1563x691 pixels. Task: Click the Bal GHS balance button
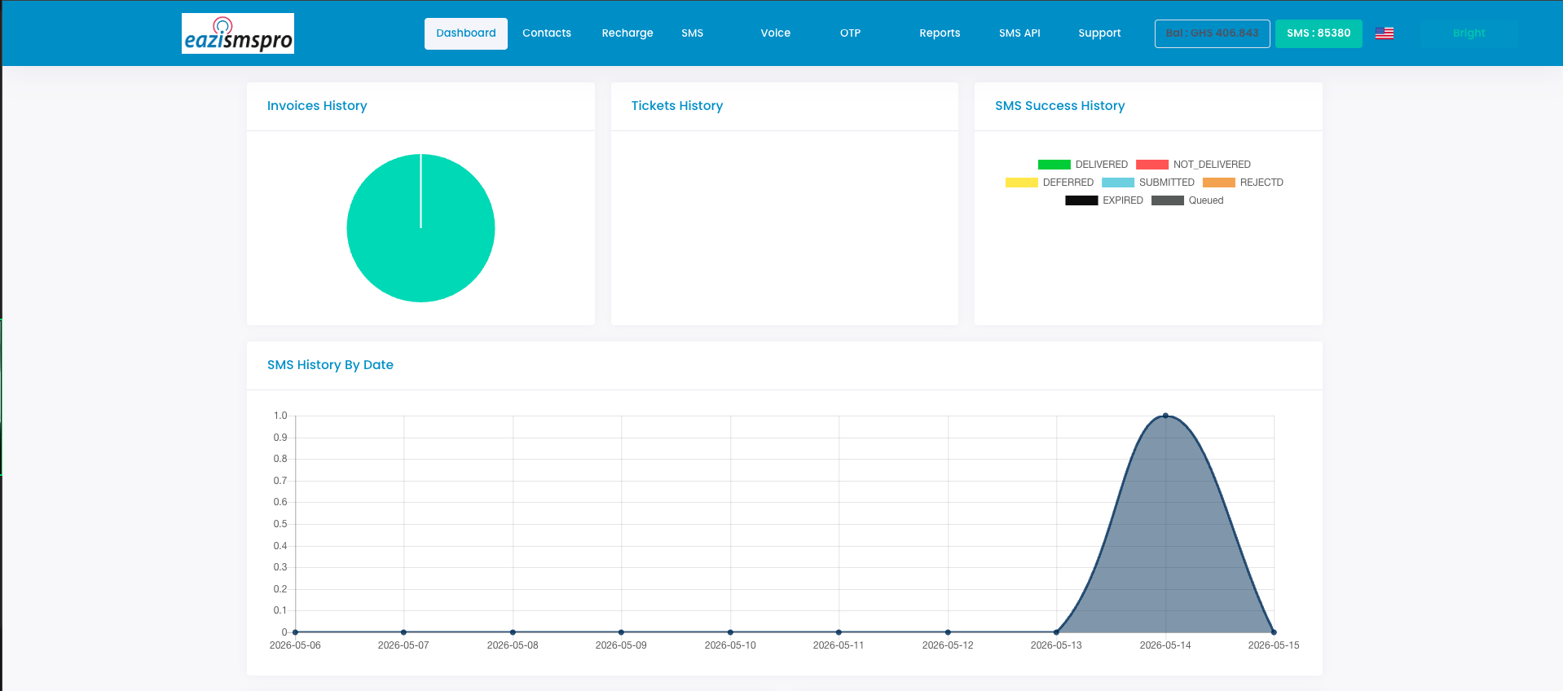pyautogui.click(x=1212, y=33)
